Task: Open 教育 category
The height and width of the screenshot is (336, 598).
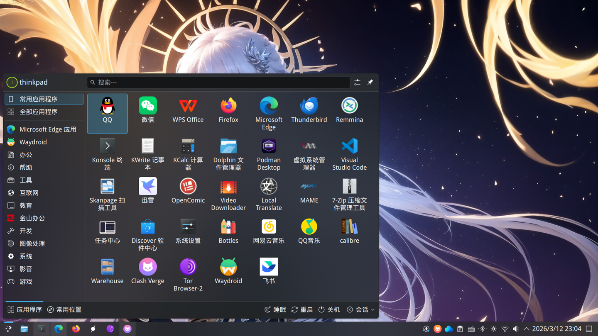Action: (44, 205)
